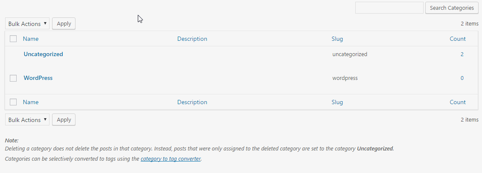Follow the category to tag converter link
Viewport: 482px width, 173px height.
pos(171,159)
